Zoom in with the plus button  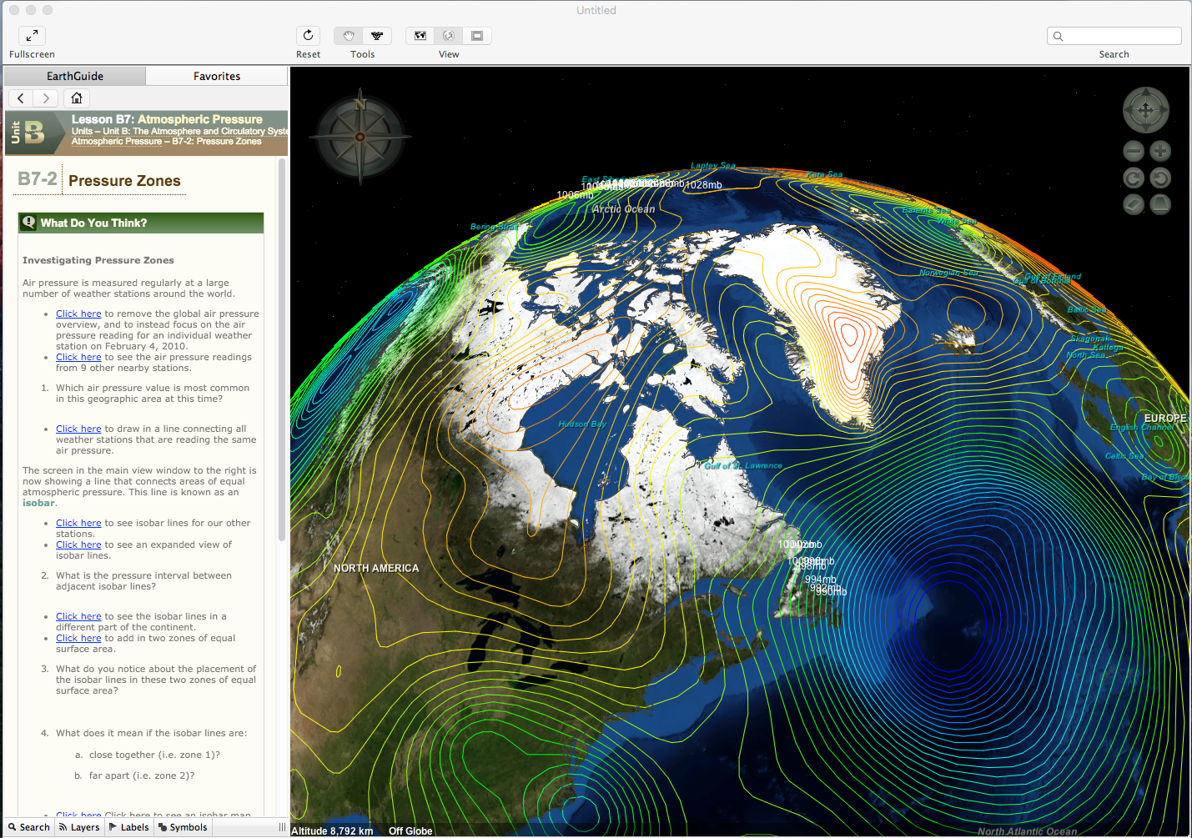[x=1160, y=151]
